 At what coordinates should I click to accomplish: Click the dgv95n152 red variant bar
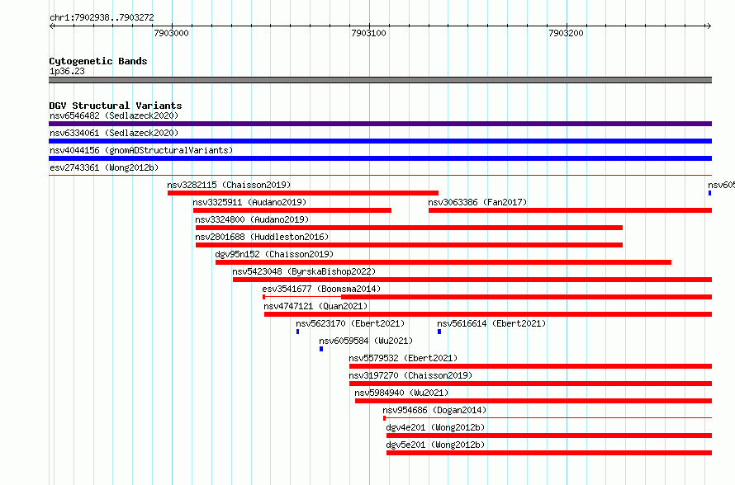pyautogui.click(x=443, y=262)
